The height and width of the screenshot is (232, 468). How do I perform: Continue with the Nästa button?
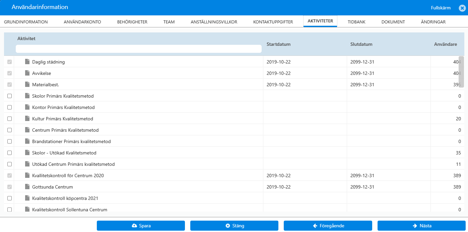point(421,226)
